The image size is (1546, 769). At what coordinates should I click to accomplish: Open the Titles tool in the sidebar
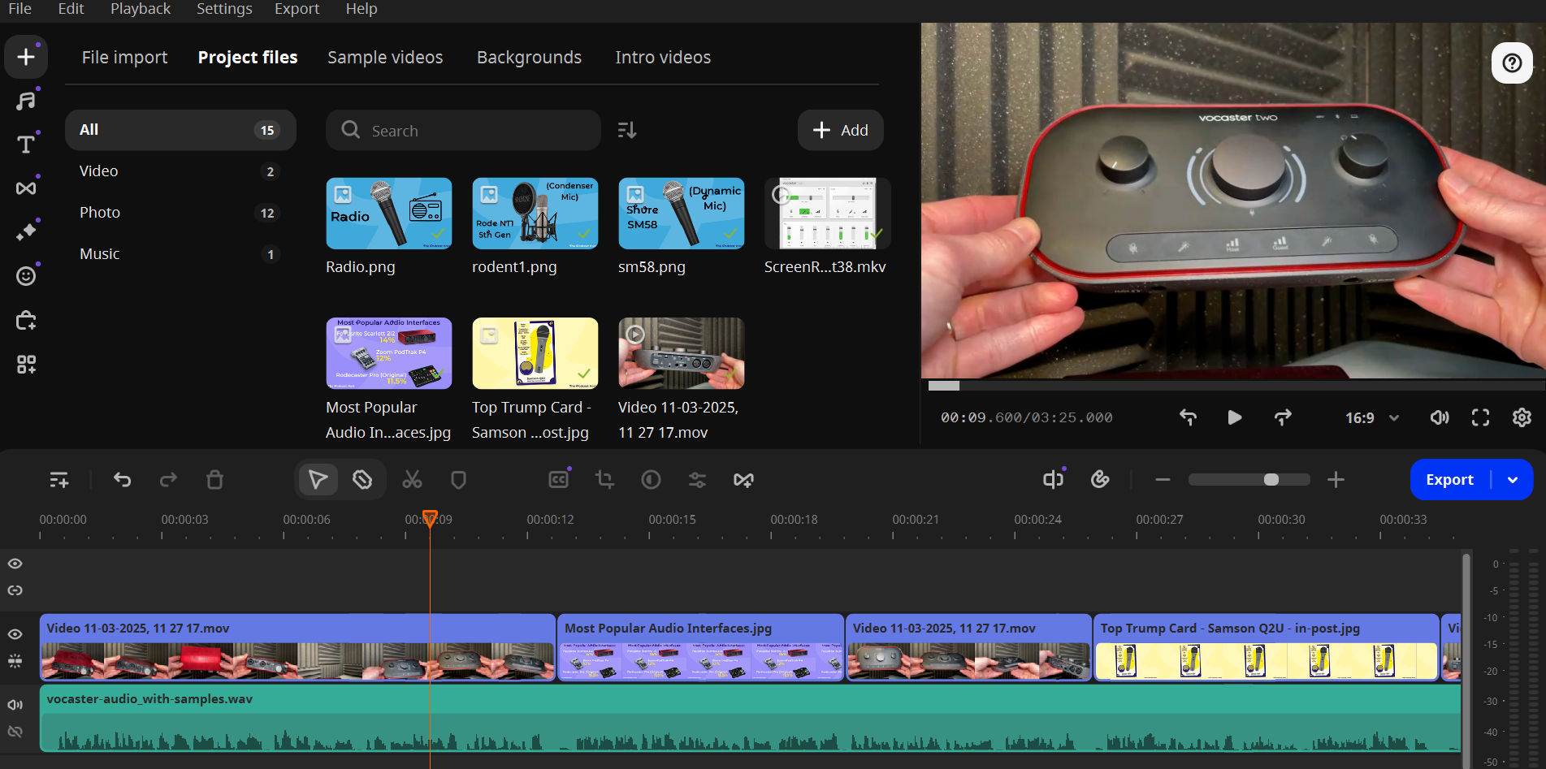click(26, 145)
